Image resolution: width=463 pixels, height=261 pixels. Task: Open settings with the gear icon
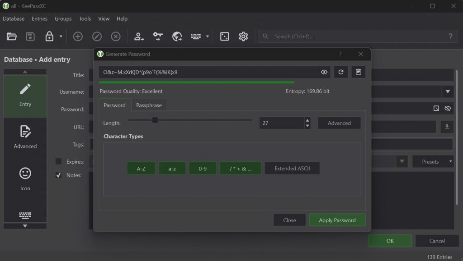(243, 37)
